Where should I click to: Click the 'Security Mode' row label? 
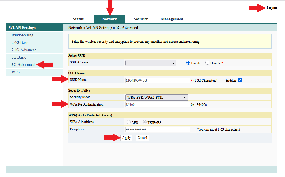point(80,97)
